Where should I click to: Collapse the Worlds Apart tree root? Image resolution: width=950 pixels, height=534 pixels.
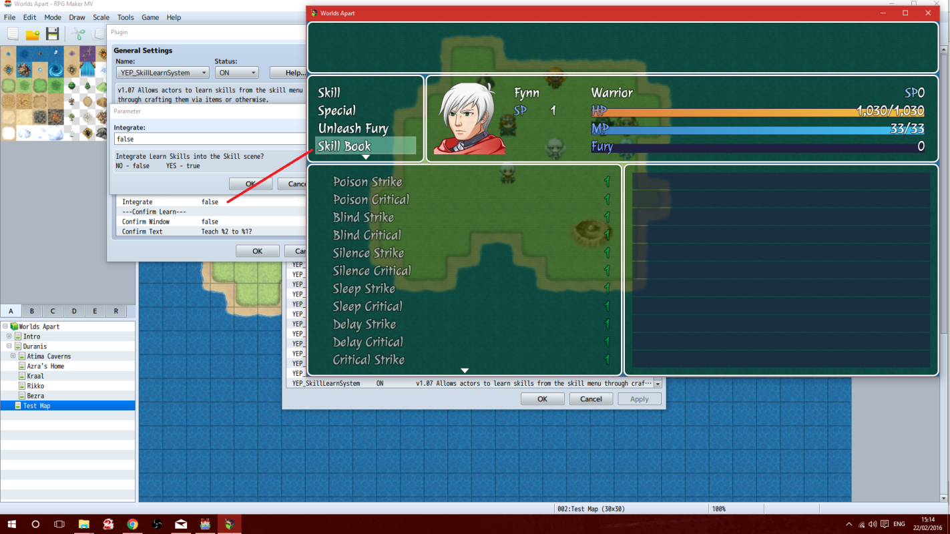[x=5, y=326]
